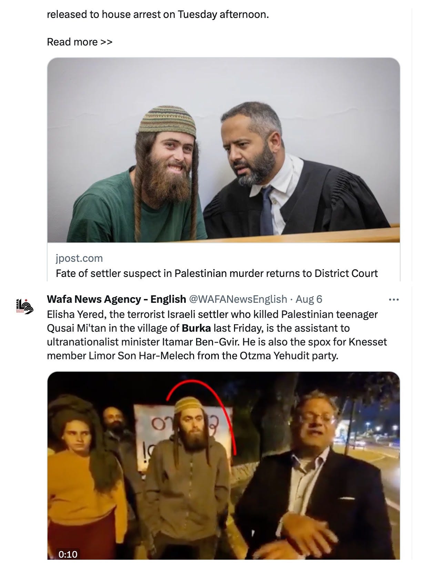Image resolution: width=426 pixels, height=568 pixels.
Task: Click the bold Burka keyword
Action: [196, 328]
